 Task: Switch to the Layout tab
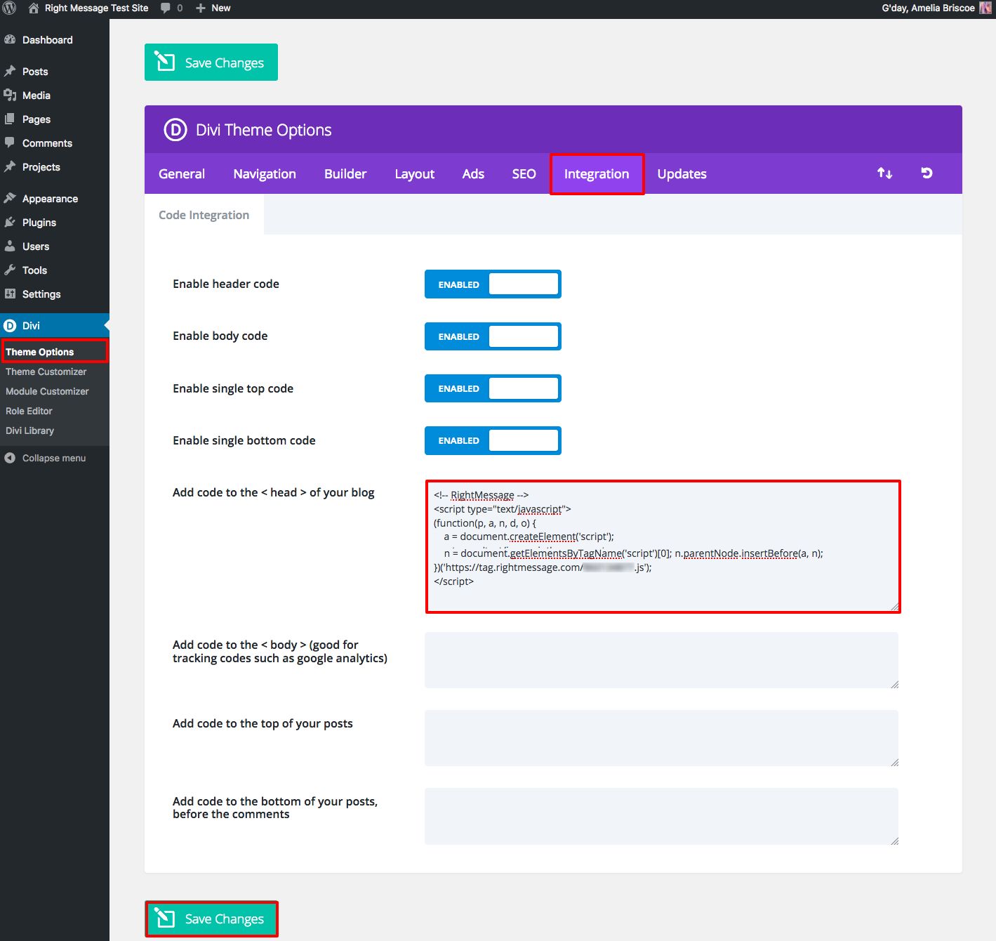pyautogui.click(x=415, y=173)
